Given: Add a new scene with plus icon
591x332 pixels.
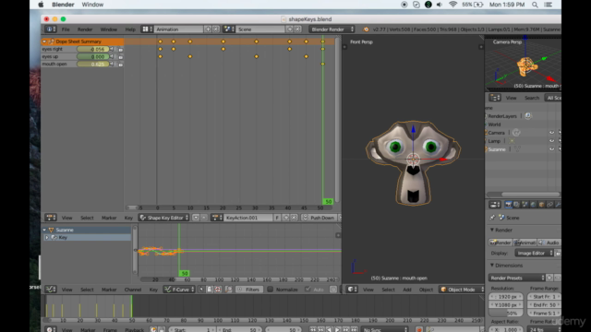Looking at the screenshot, I should click(x=289, y=29).
